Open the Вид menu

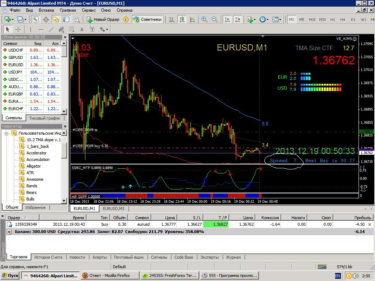[x=29, y=10]
